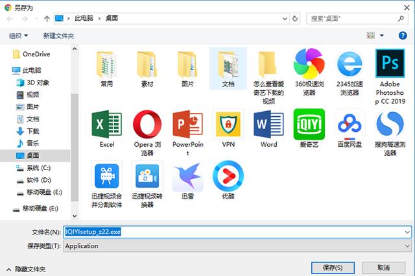415x276 pixels.
Task: Click the sidebar scroll up arrow
Action: tap(75, 49)
